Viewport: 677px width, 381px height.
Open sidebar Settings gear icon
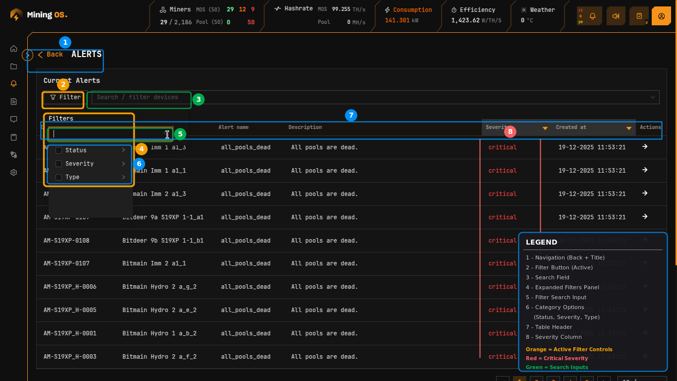point(13,172)
